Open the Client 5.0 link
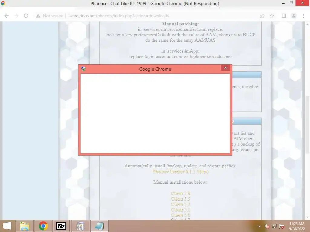 [x=180, y=215]
